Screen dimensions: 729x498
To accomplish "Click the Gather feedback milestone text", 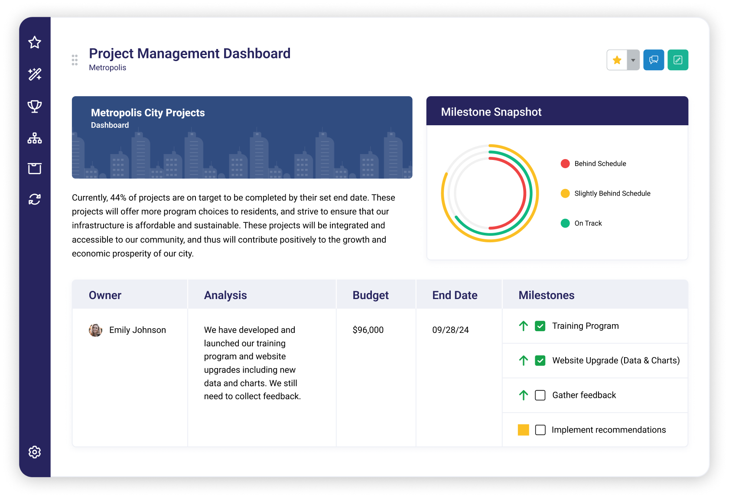I will click(x=584, y=395).
